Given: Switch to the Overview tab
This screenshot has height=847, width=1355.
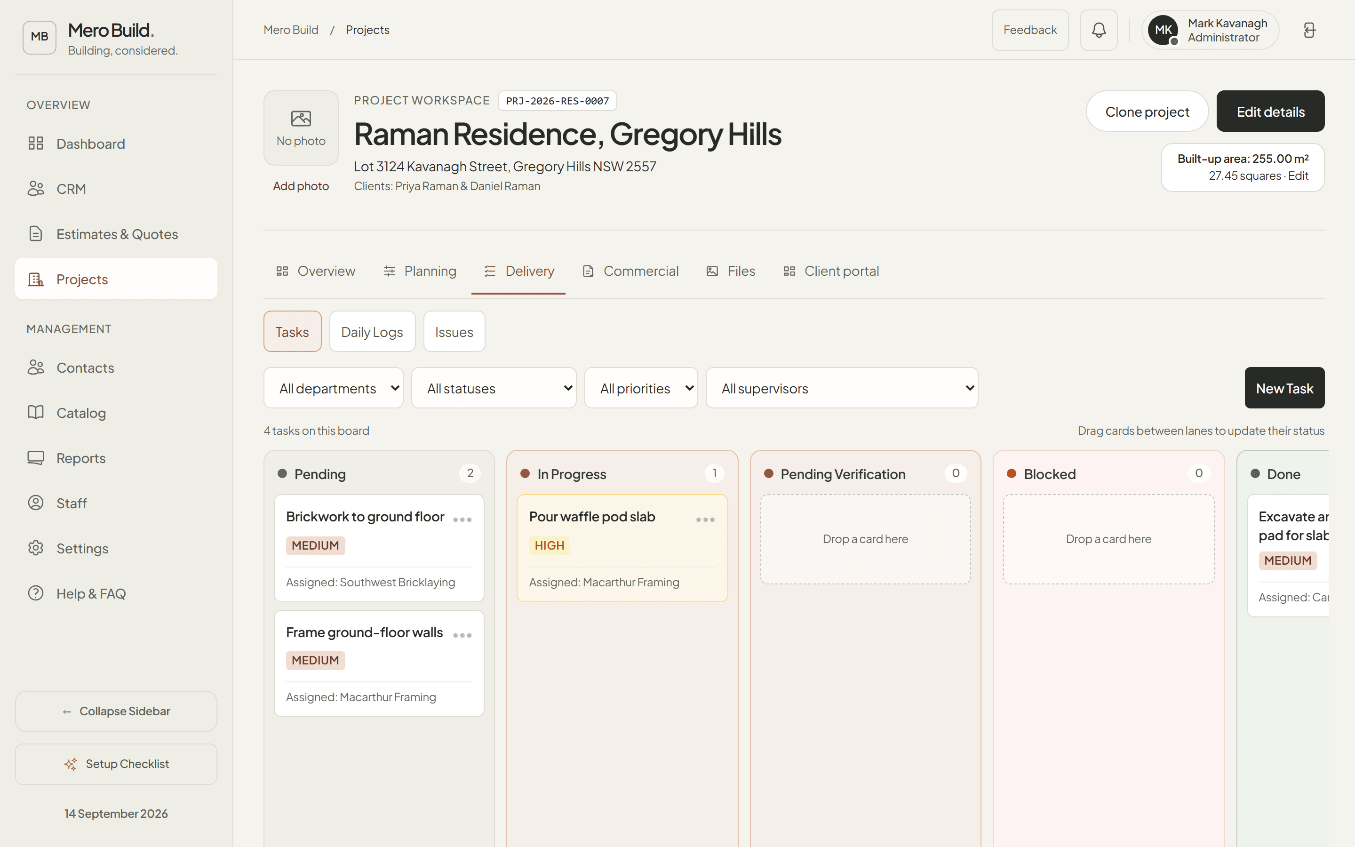Looking at the screenshot, I should pos(315,271).
